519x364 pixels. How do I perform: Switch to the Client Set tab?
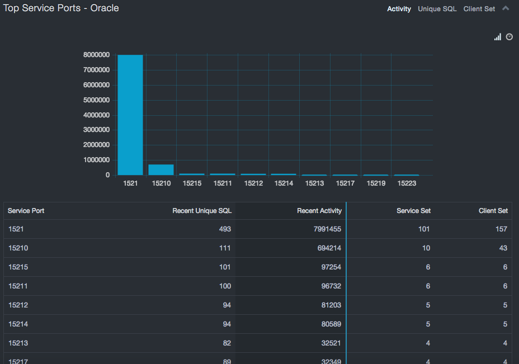tap(479, 9)
